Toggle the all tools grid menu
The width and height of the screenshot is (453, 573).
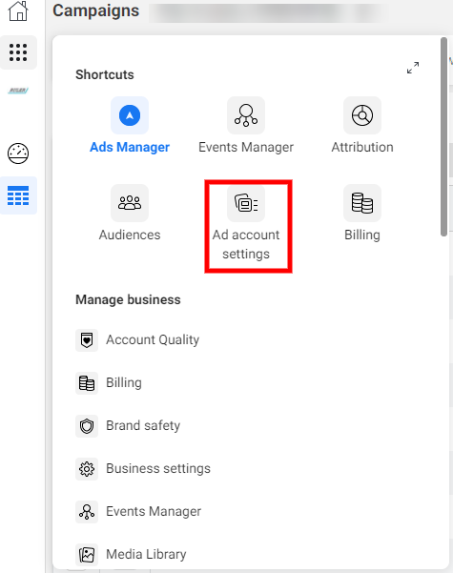[18, 52]
